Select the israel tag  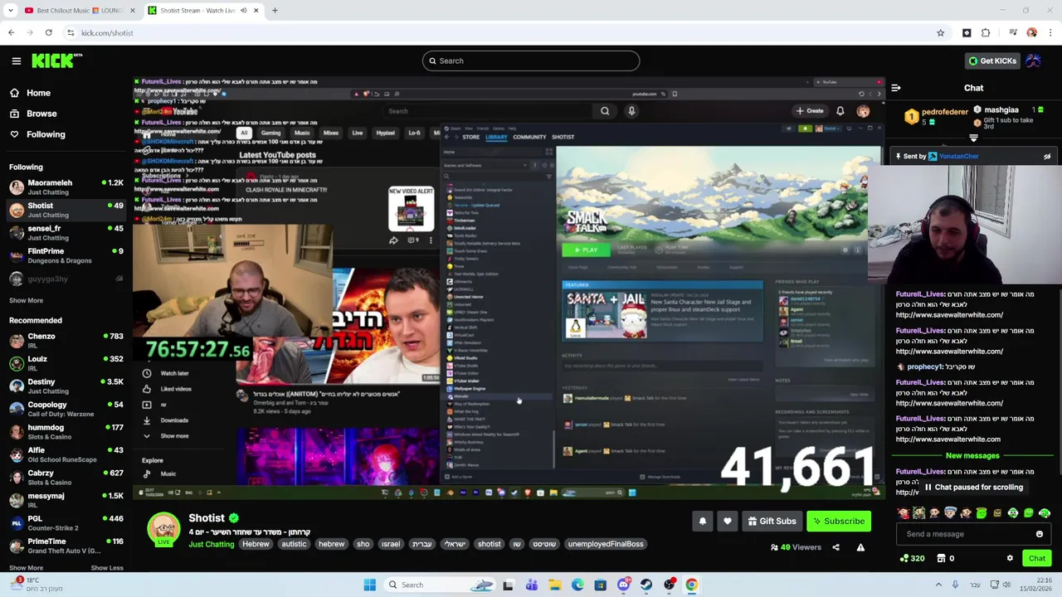391,545
